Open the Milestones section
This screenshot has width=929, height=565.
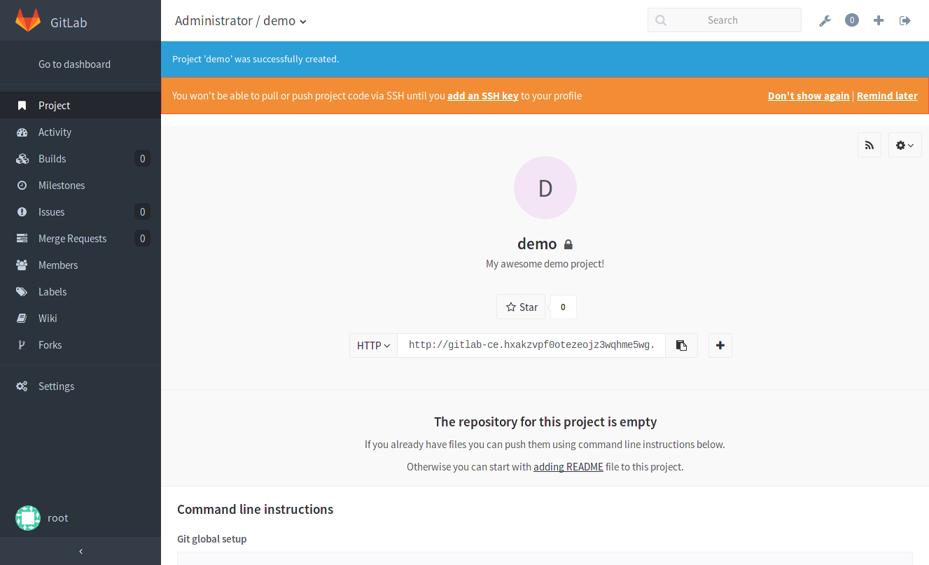click(x=63, y=185)
